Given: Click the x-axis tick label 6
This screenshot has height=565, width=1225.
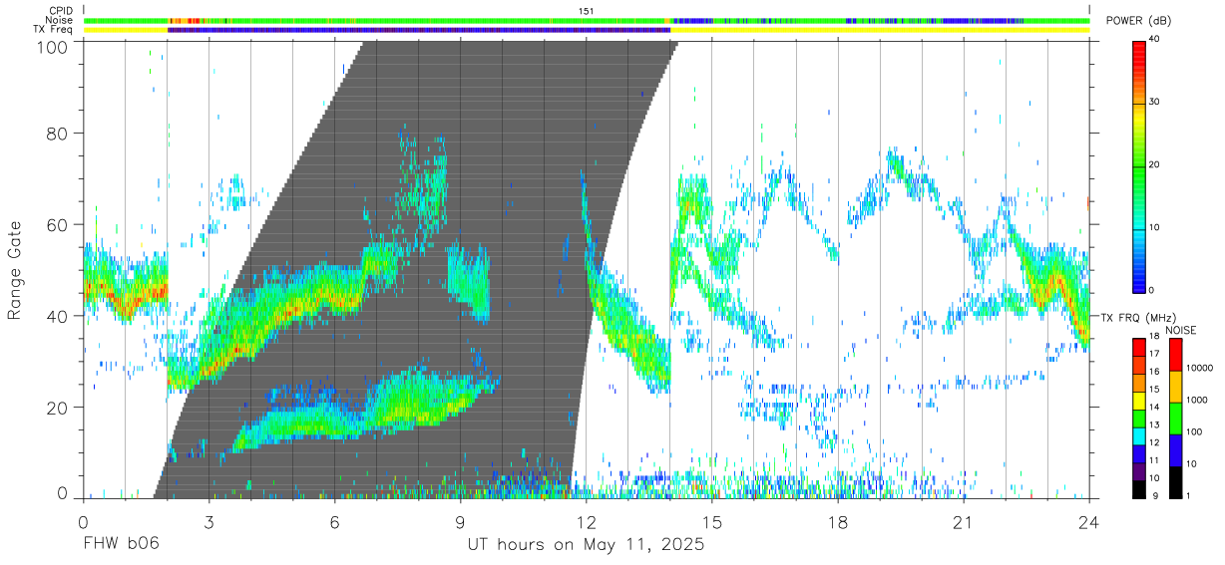Looking at the screenshot, I should tap(334, 522).
